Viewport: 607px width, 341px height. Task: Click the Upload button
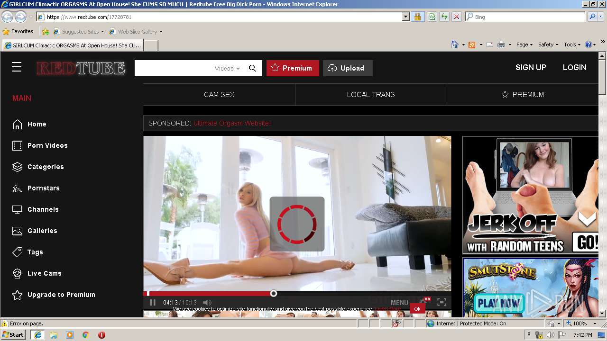pos(348,68)
